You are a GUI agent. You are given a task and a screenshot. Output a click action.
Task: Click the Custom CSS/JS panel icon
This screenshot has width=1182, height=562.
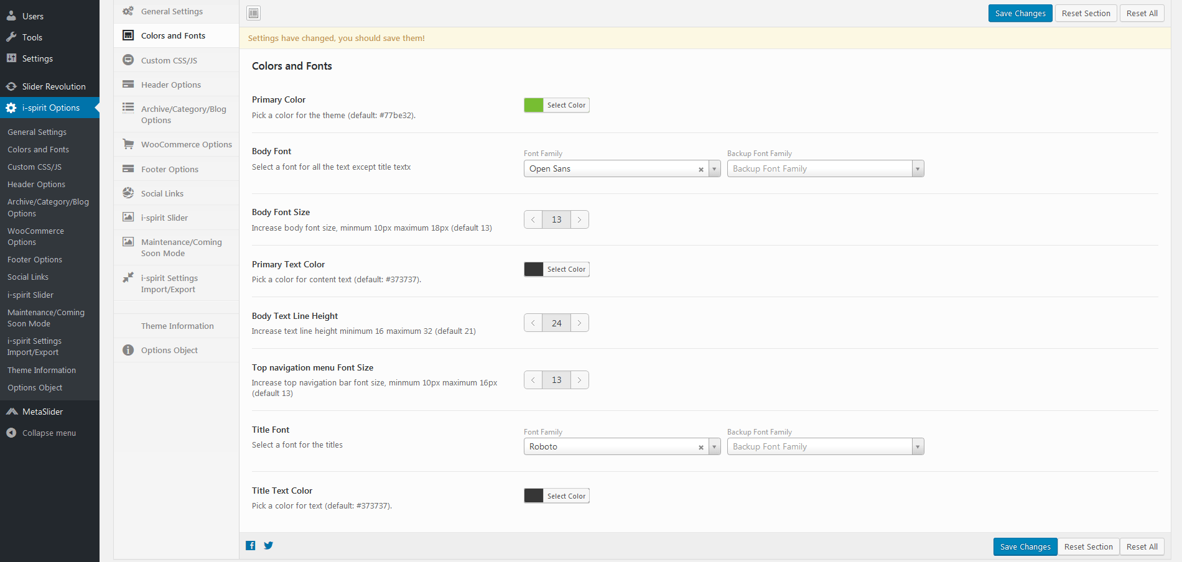[128, 60]
